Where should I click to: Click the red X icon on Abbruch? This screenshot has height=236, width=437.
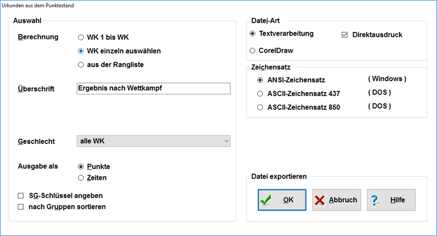pyautogui.click(x=320, y=200)
